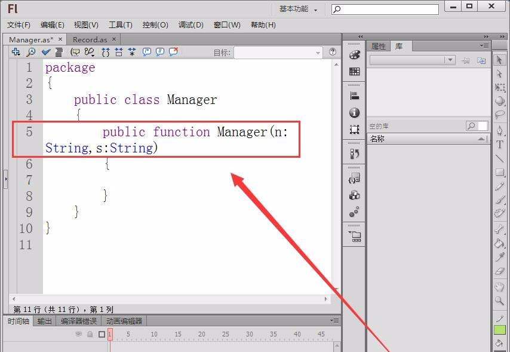Image resolution: width=510 pixels, height=352 pixels.
Task: Open the 基本功能 workspace dropdown
Action: coord(297,10)
